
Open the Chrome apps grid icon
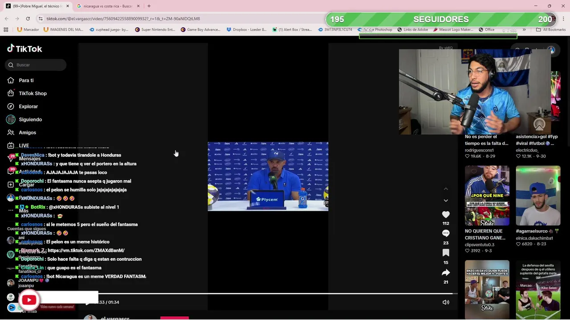point(6,30)
